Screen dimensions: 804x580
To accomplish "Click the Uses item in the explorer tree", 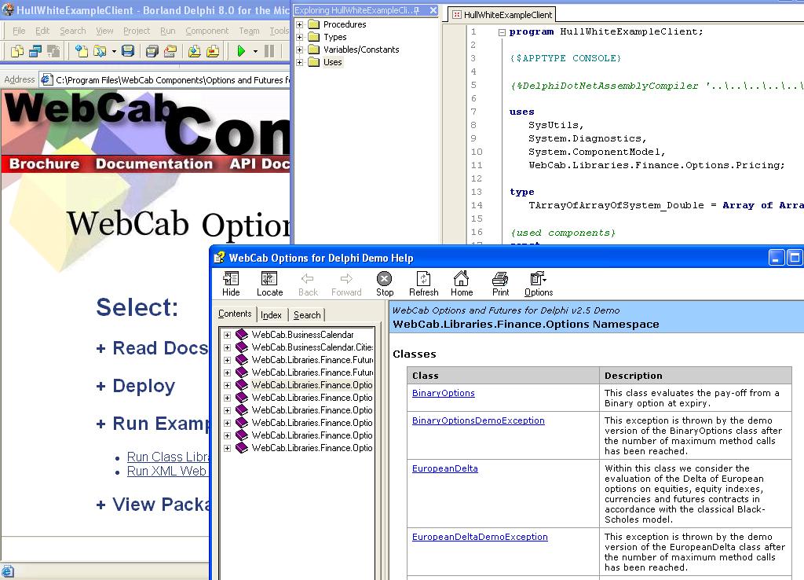I will coord(332,62).
